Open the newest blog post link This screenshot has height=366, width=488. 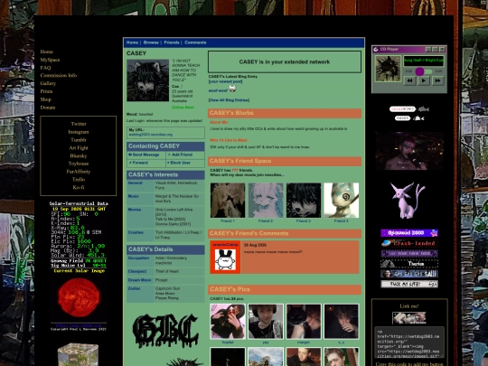(225, 81)
